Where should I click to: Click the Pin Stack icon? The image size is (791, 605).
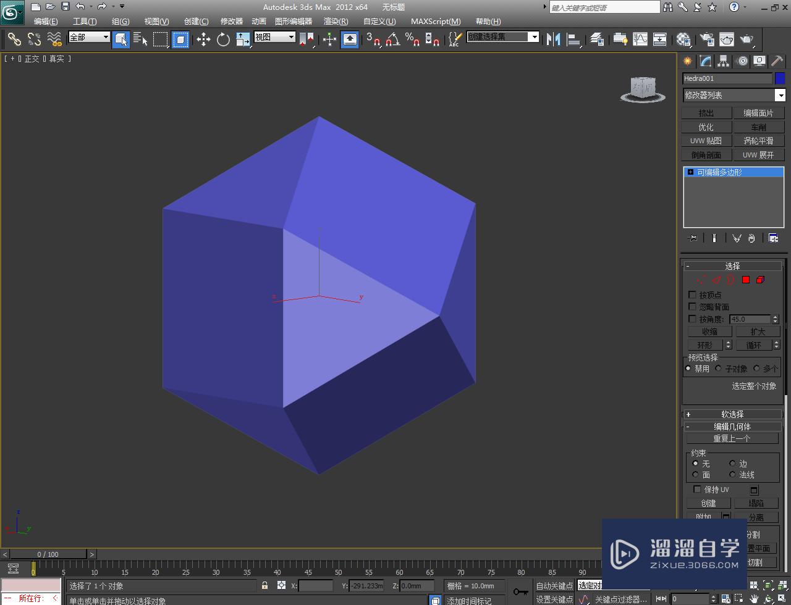693,238
